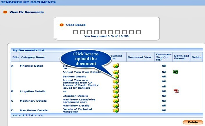Jump to last page with >> link
The height and width of the screenshot is (126, 205).
click(x=40, y=115)
